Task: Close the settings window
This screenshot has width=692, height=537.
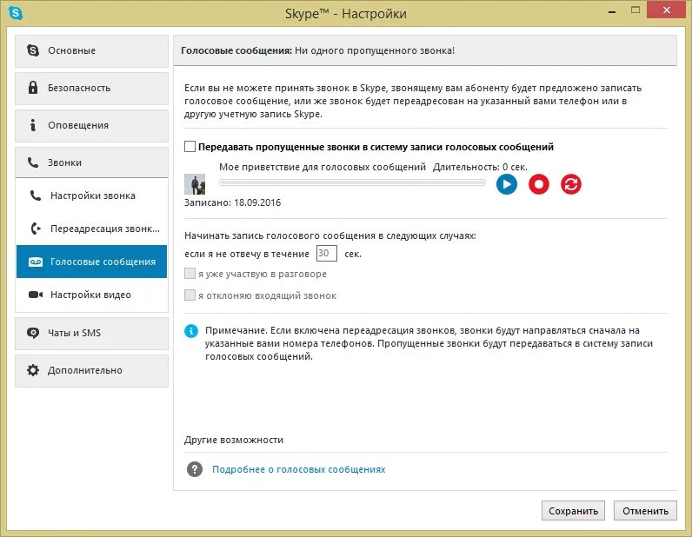Action: pos(667,10)
